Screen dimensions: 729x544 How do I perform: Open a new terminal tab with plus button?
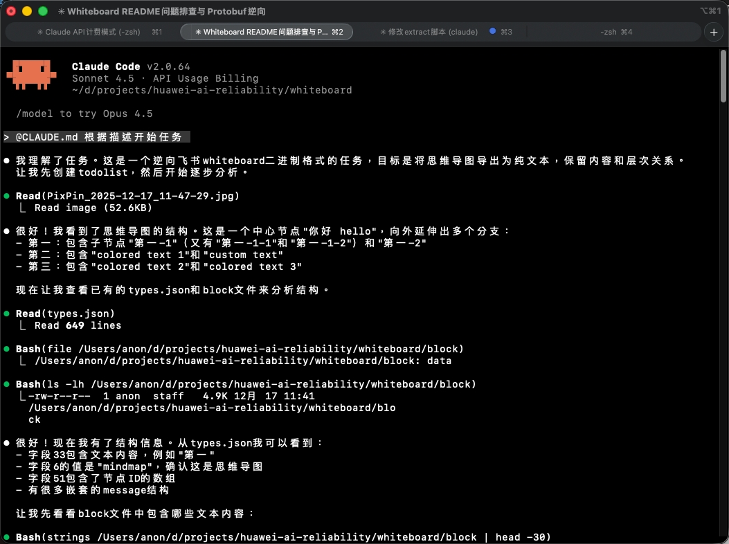(x=714, y=32)
